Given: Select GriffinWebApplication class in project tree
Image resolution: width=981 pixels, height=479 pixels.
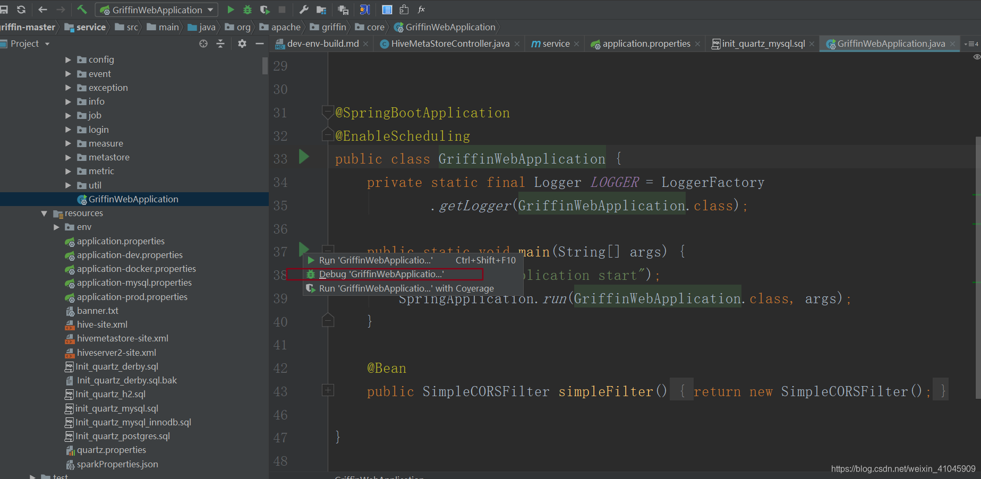Looking at the screenshot, I should pos(134,199).
